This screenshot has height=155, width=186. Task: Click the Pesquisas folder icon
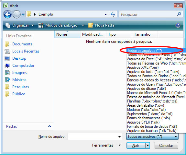tap(7, 87)
